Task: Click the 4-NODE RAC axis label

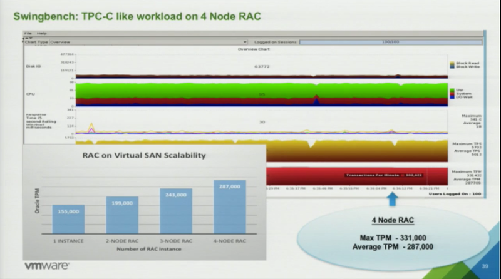Action: pyautogui.click(x=230, y=241)
